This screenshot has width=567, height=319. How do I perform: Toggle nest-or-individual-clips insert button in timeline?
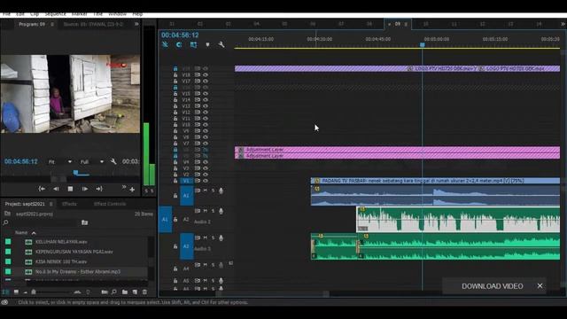coord(166,44)
